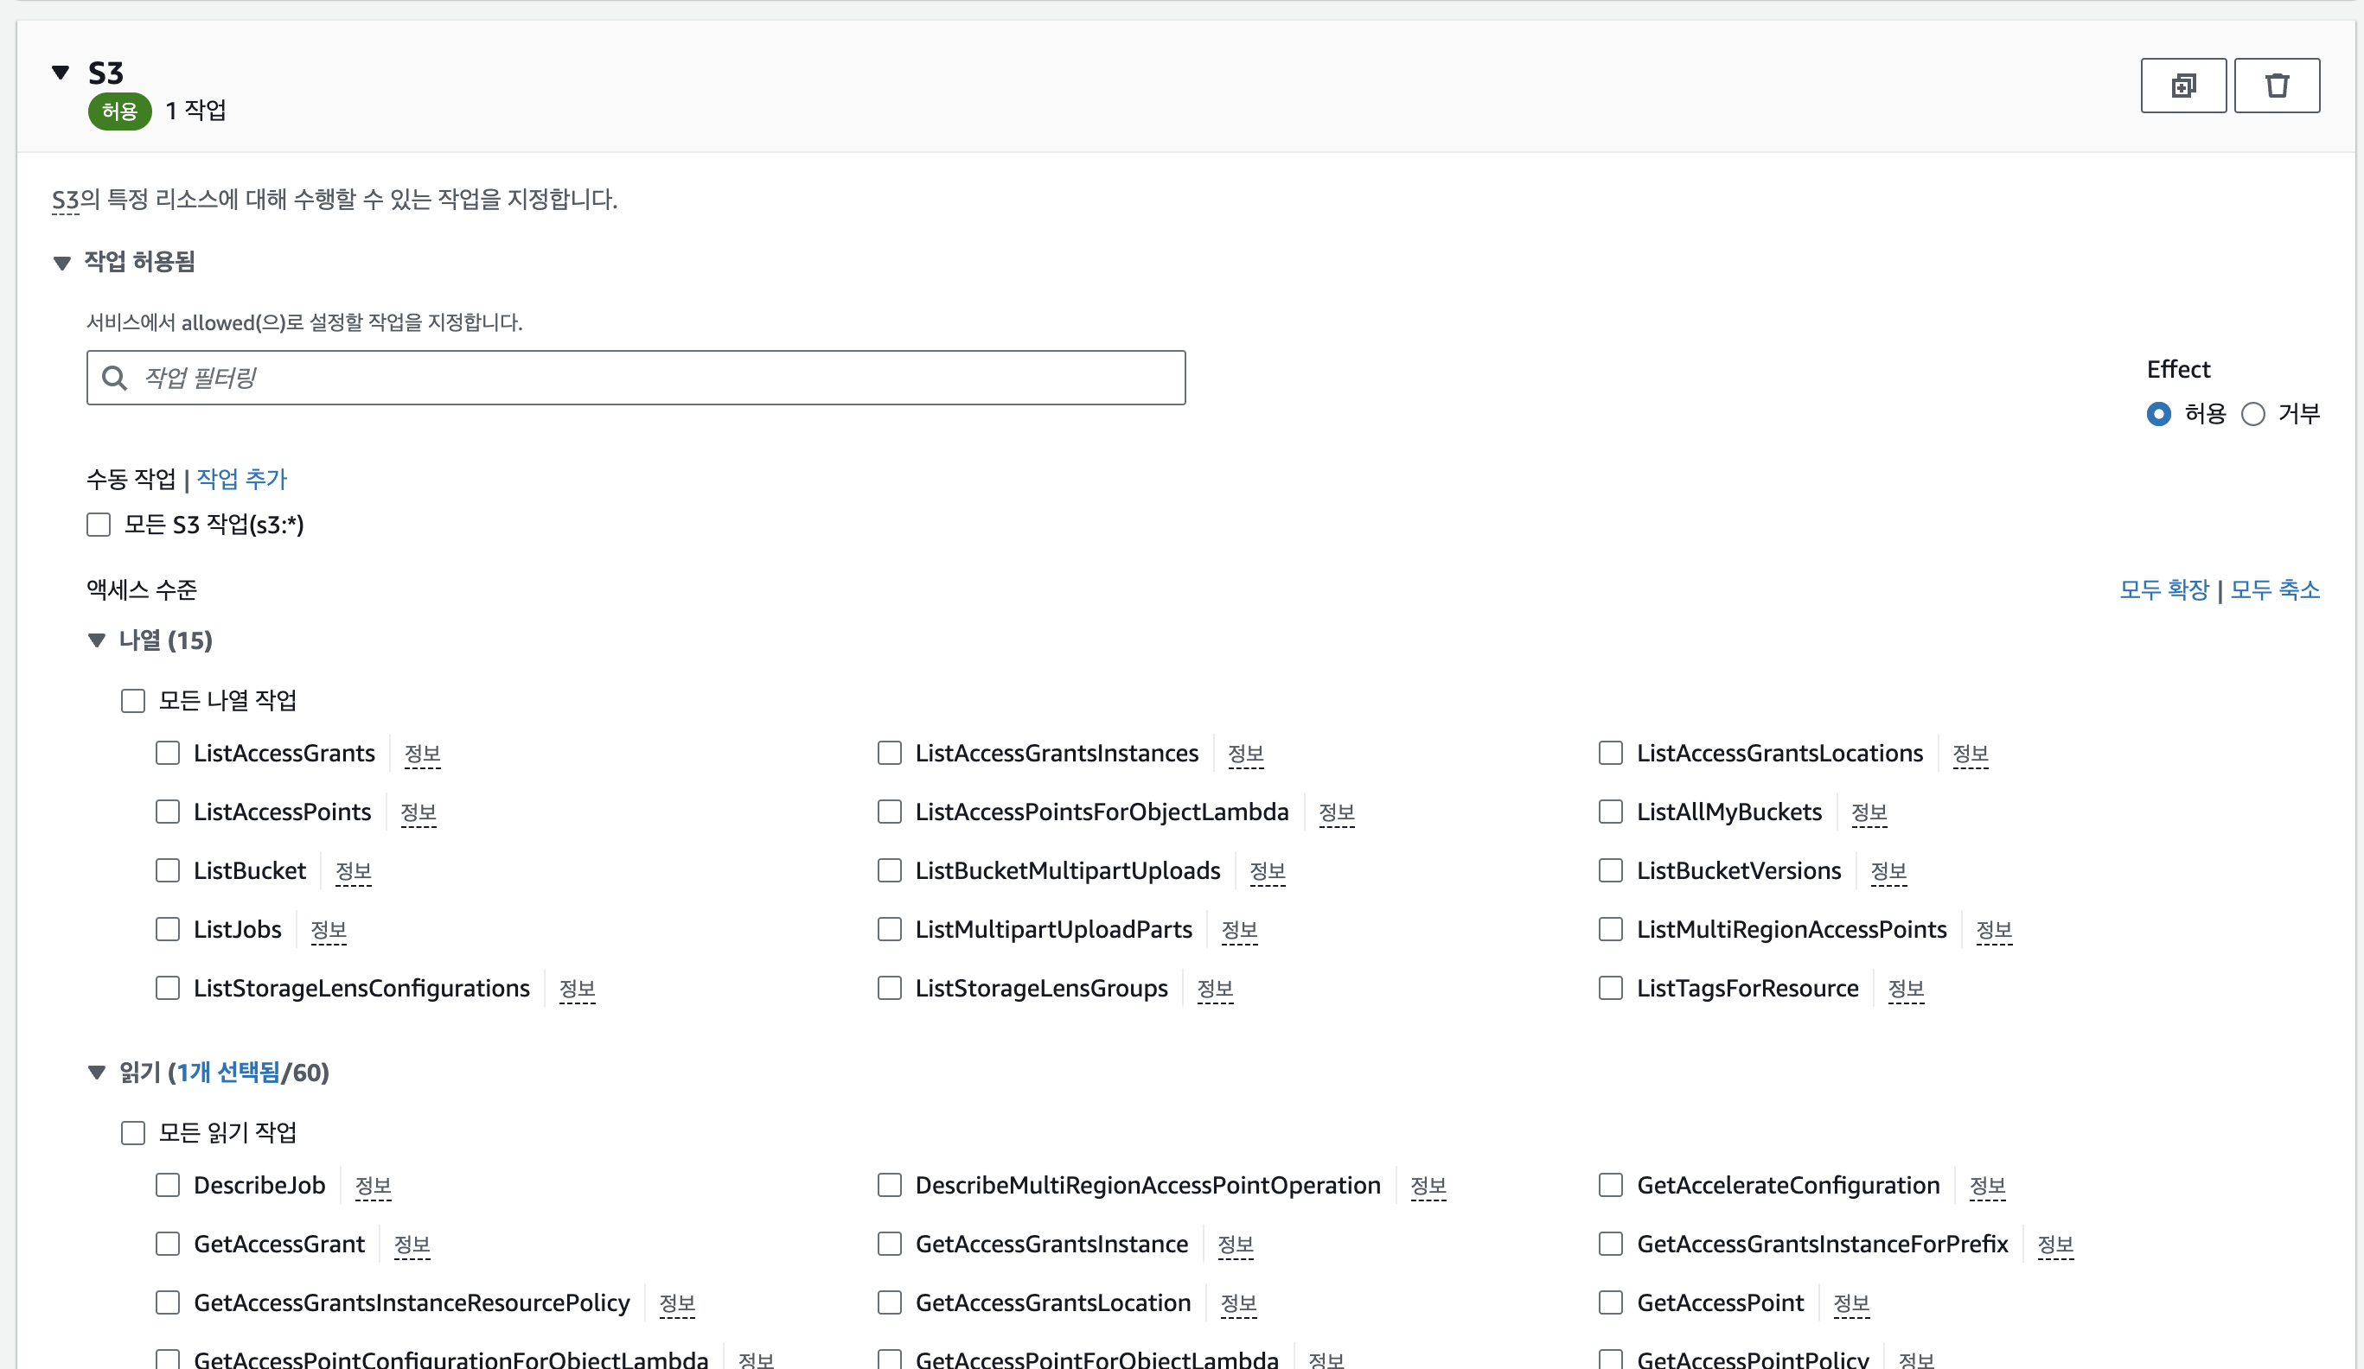Check the ListMultiRegionAccessPoints checkbox

click(1611, 929)
